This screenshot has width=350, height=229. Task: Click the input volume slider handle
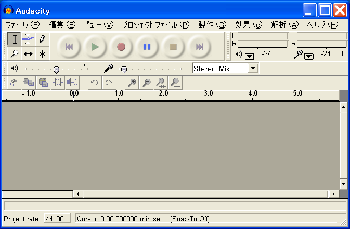(x=124, y=70)
